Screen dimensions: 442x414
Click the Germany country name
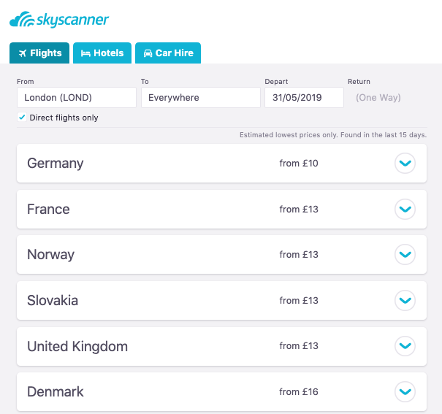pos(56,164)
